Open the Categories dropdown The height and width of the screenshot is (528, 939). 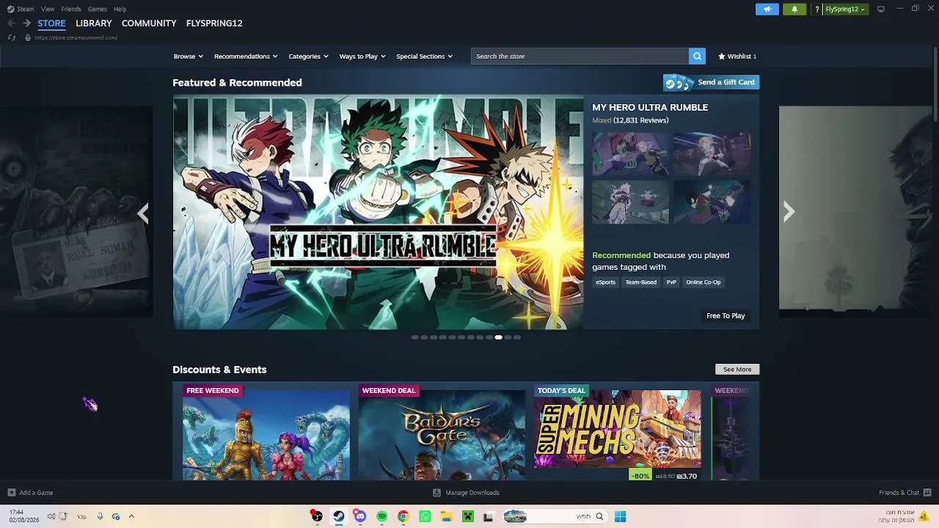[x=308, y=56]
